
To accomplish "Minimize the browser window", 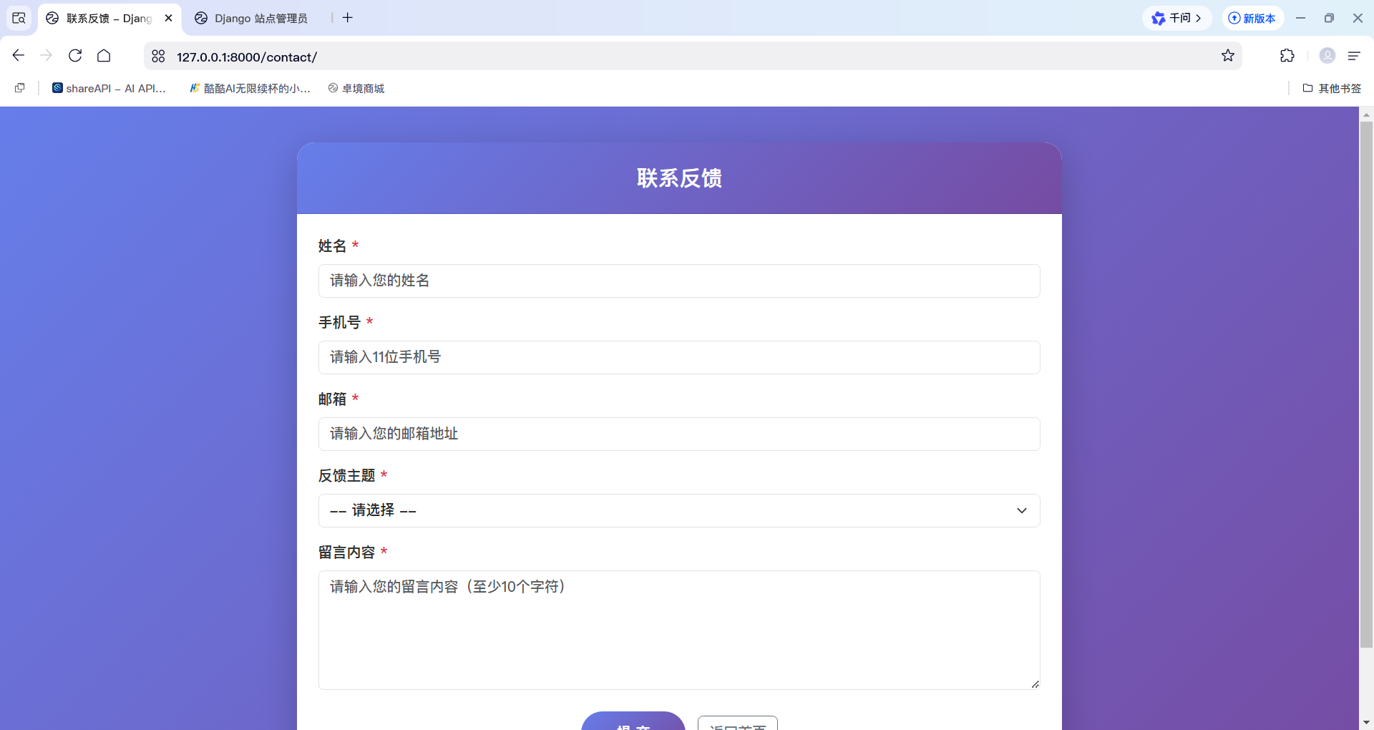I will tap(1300, 18).
